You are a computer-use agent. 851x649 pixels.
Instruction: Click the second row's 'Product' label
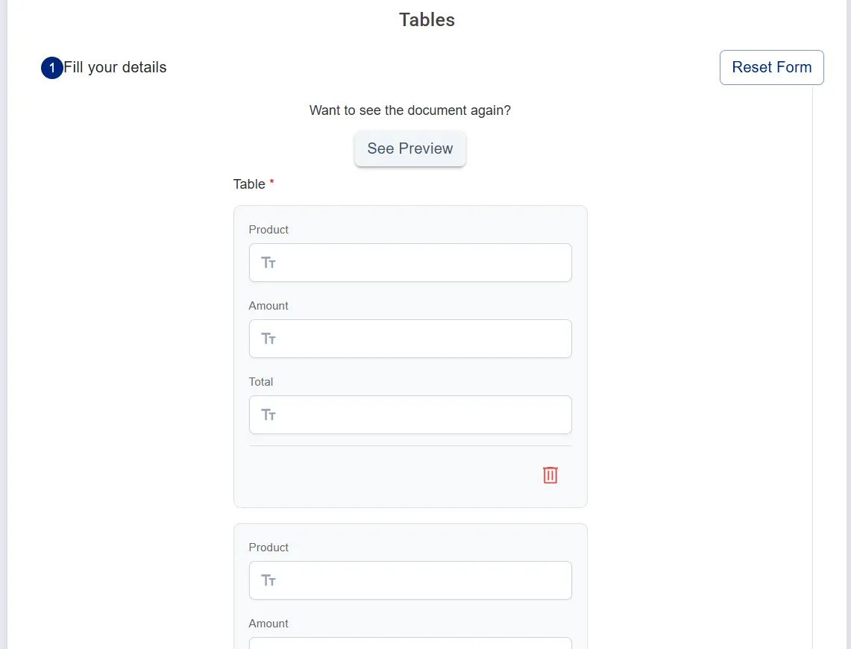point(269,548)
